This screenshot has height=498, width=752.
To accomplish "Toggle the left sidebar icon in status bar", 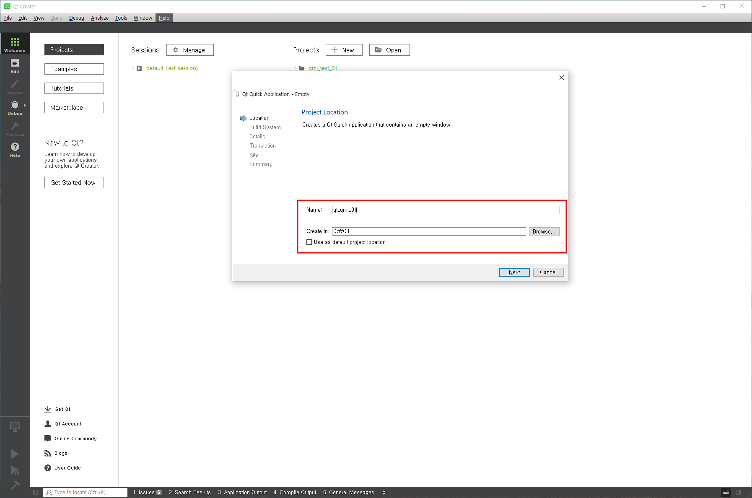I will click(35, 492).
